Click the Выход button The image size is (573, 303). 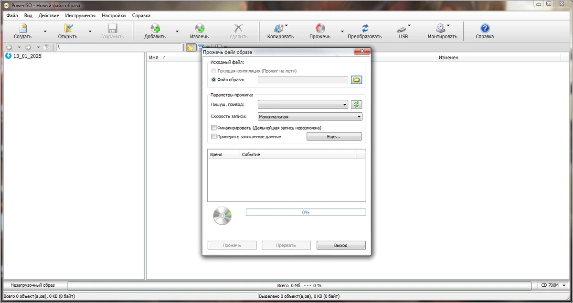tap(341, 245)
